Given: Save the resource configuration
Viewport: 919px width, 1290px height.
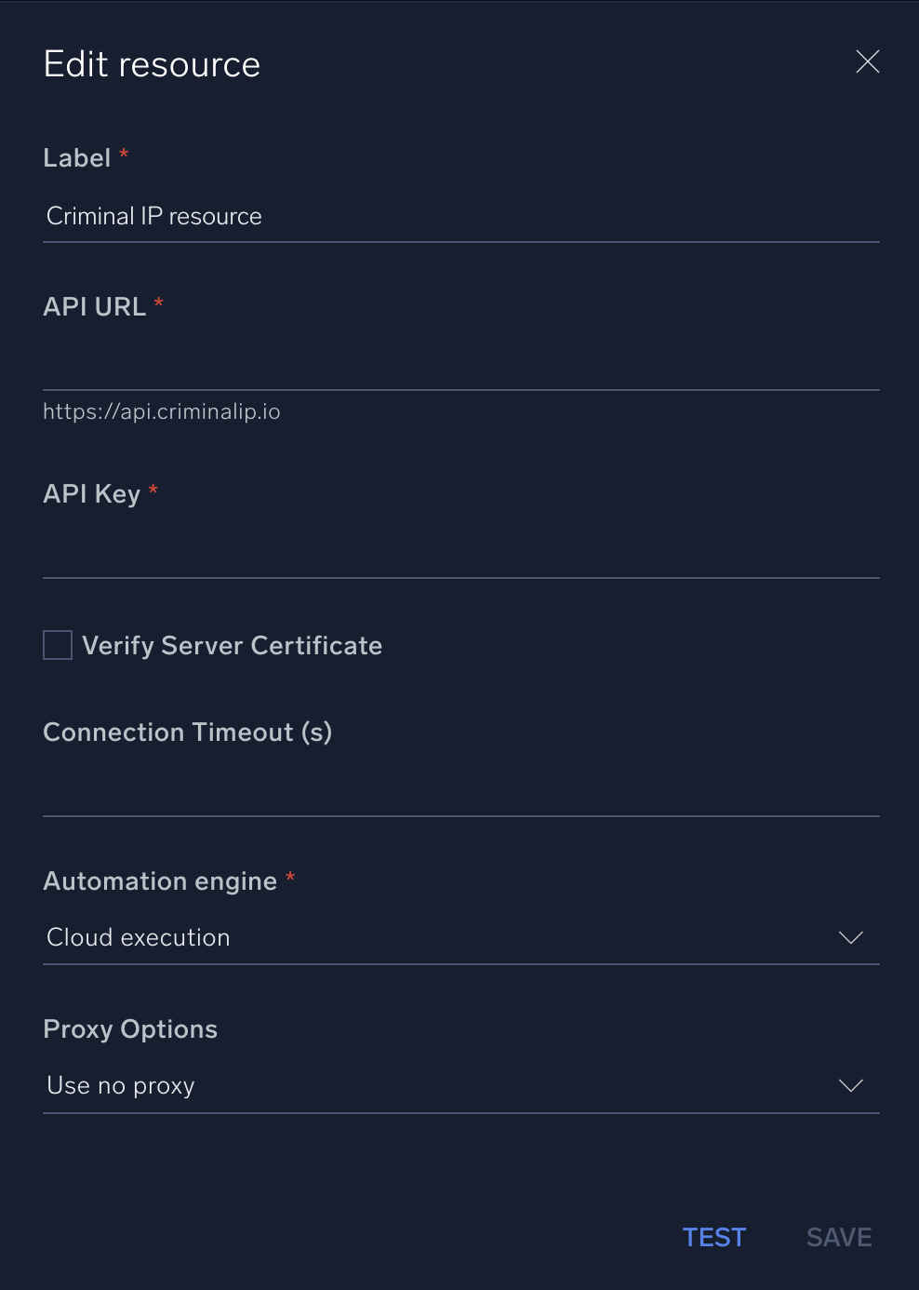Looking at the screenshot, I should coord(837,1238).
